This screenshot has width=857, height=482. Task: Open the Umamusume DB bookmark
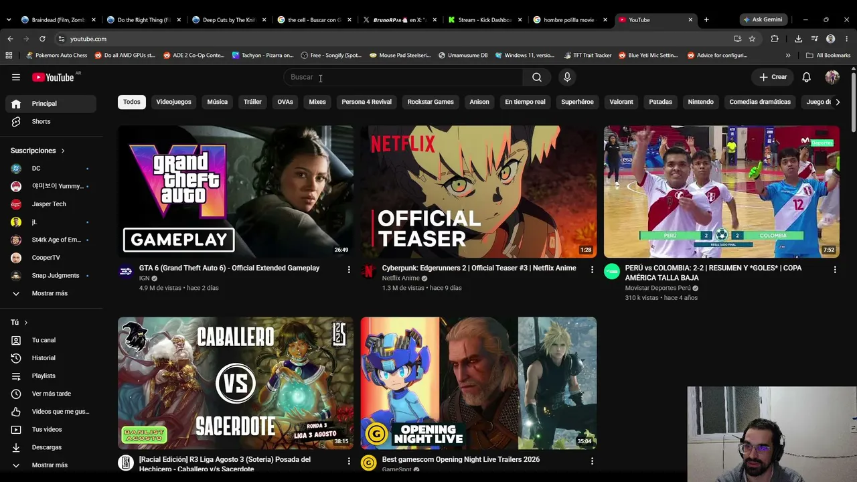pos(463,56)
